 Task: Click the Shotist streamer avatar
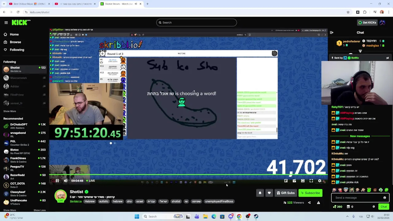60,196
